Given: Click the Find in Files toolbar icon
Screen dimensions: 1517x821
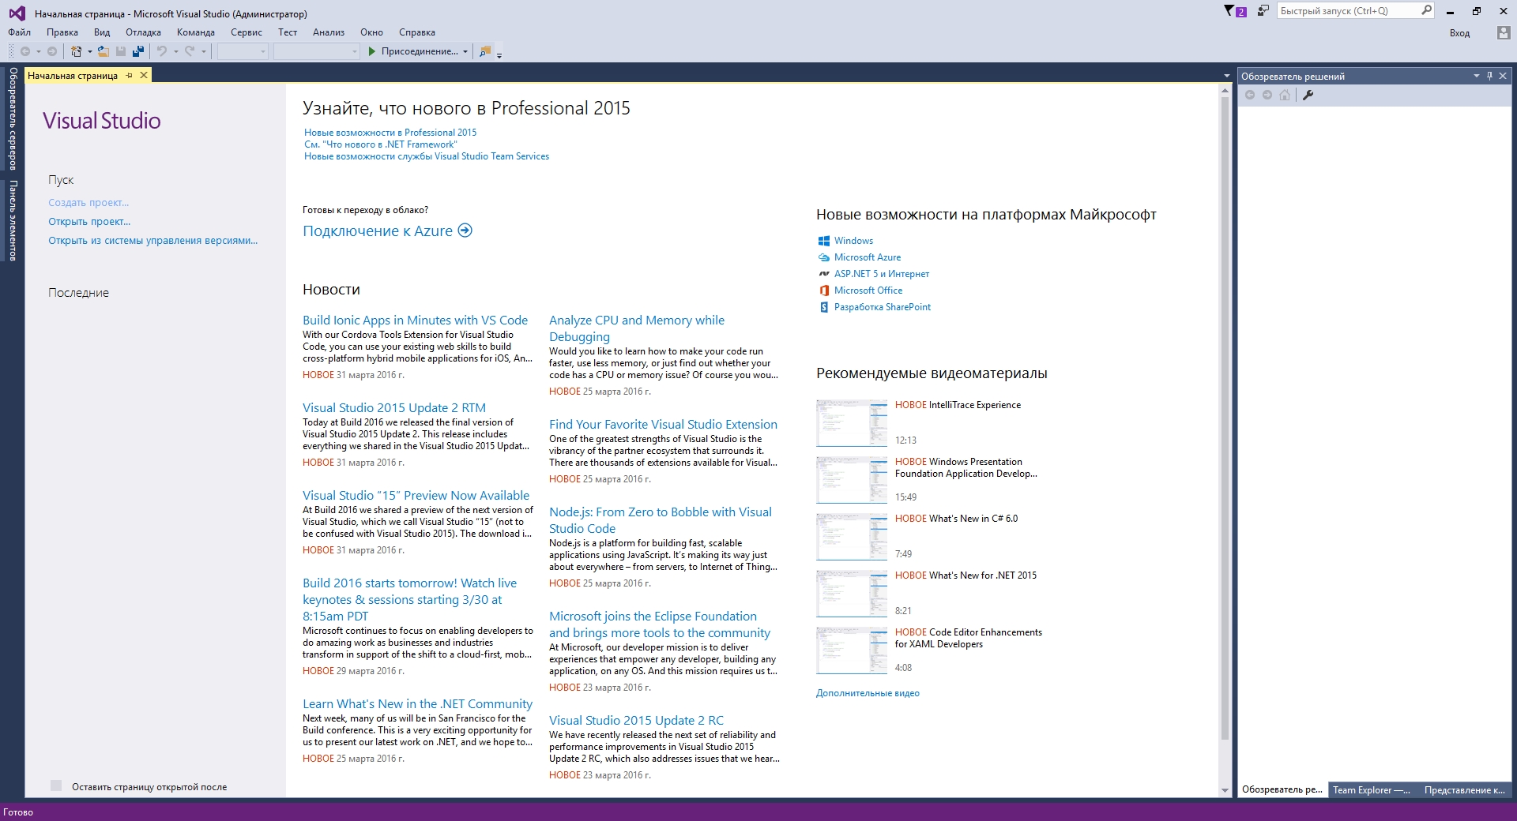Looking at the screenshot, I should (x=485, y=51).
